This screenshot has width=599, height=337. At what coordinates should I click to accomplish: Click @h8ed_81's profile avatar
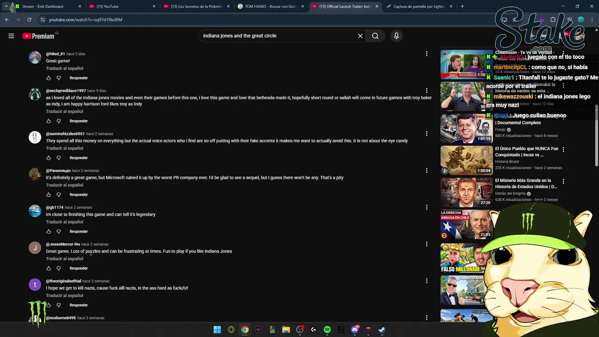pyautogui.click(x=35, y=58)
